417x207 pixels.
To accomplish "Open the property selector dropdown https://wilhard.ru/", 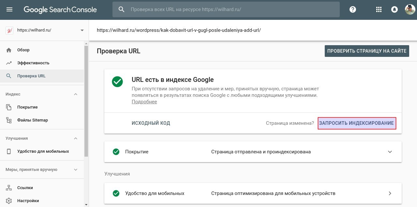I will [82, 30].
